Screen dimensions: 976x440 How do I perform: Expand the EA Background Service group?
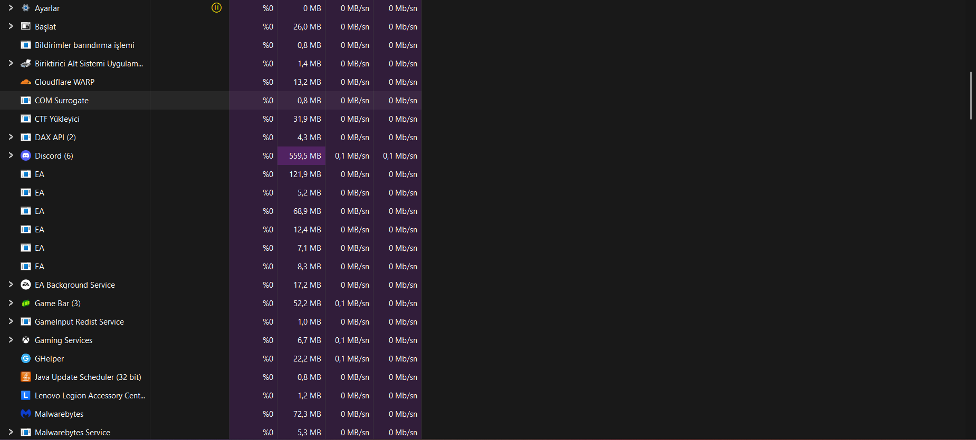11,285
